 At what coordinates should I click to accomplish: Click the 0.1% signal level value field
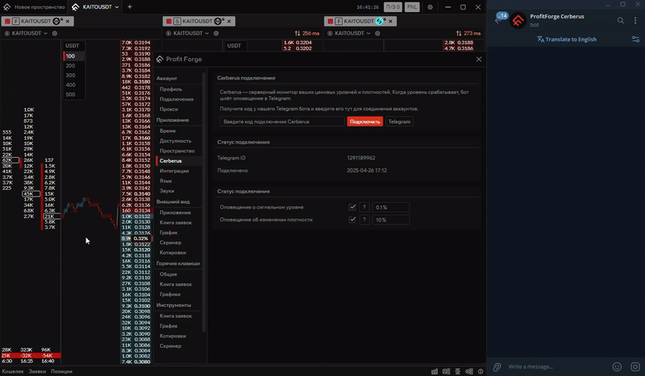point(390,208)
